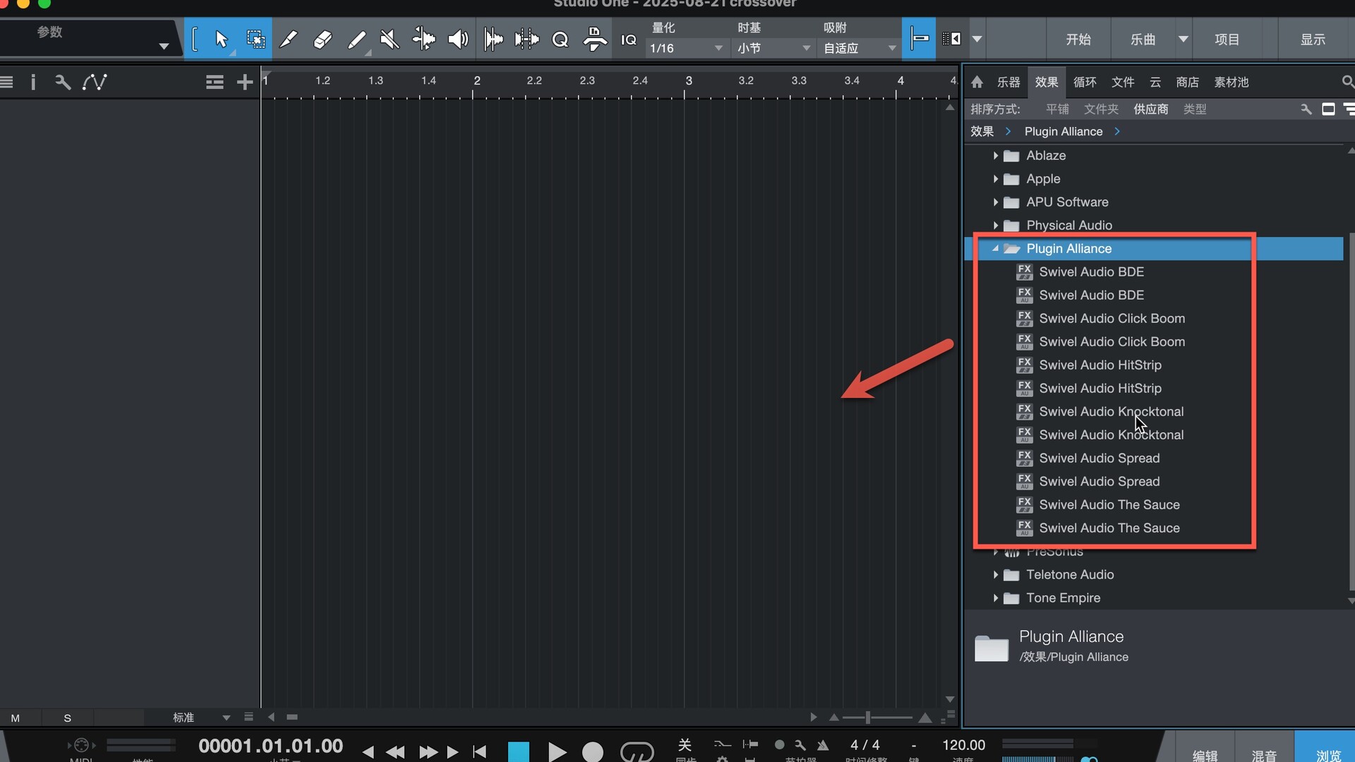The image size is (1355, 762).
Task: Click the 项目 button
Action: [1227, 40]
